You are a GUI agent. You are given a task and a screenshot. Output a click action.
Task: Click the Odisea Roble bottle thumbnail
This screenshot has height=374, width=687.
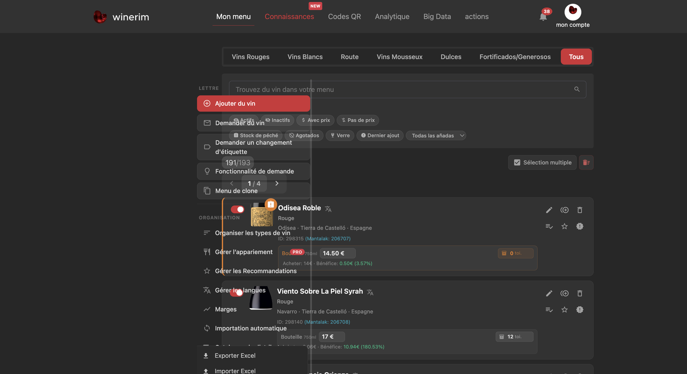pos(262,215)
